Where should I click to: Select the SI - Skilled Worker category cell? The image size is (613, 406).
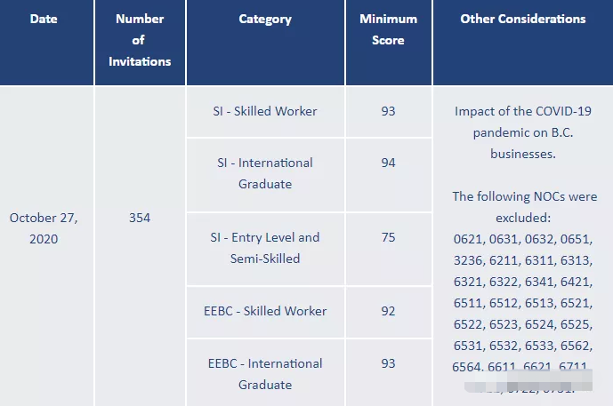tap(265, 111)
